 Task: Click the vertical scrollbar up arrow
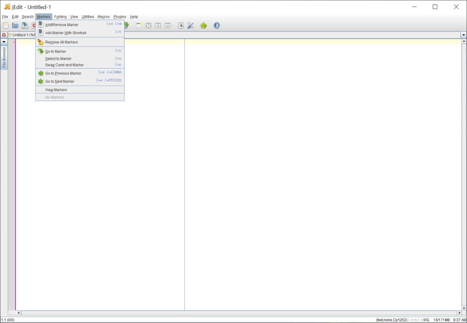(464, 41)
